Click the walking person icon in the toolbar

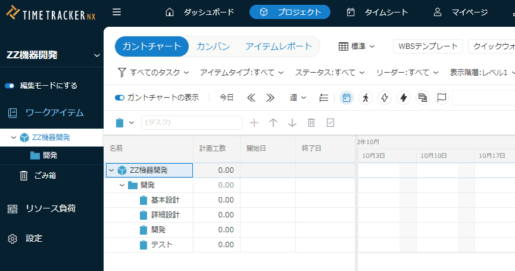(365, 98)
